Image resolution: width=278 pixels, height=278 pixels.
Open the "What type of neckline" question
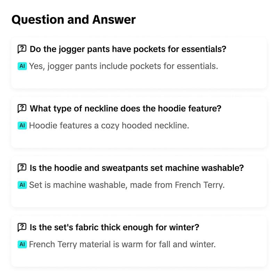point(125,108)
